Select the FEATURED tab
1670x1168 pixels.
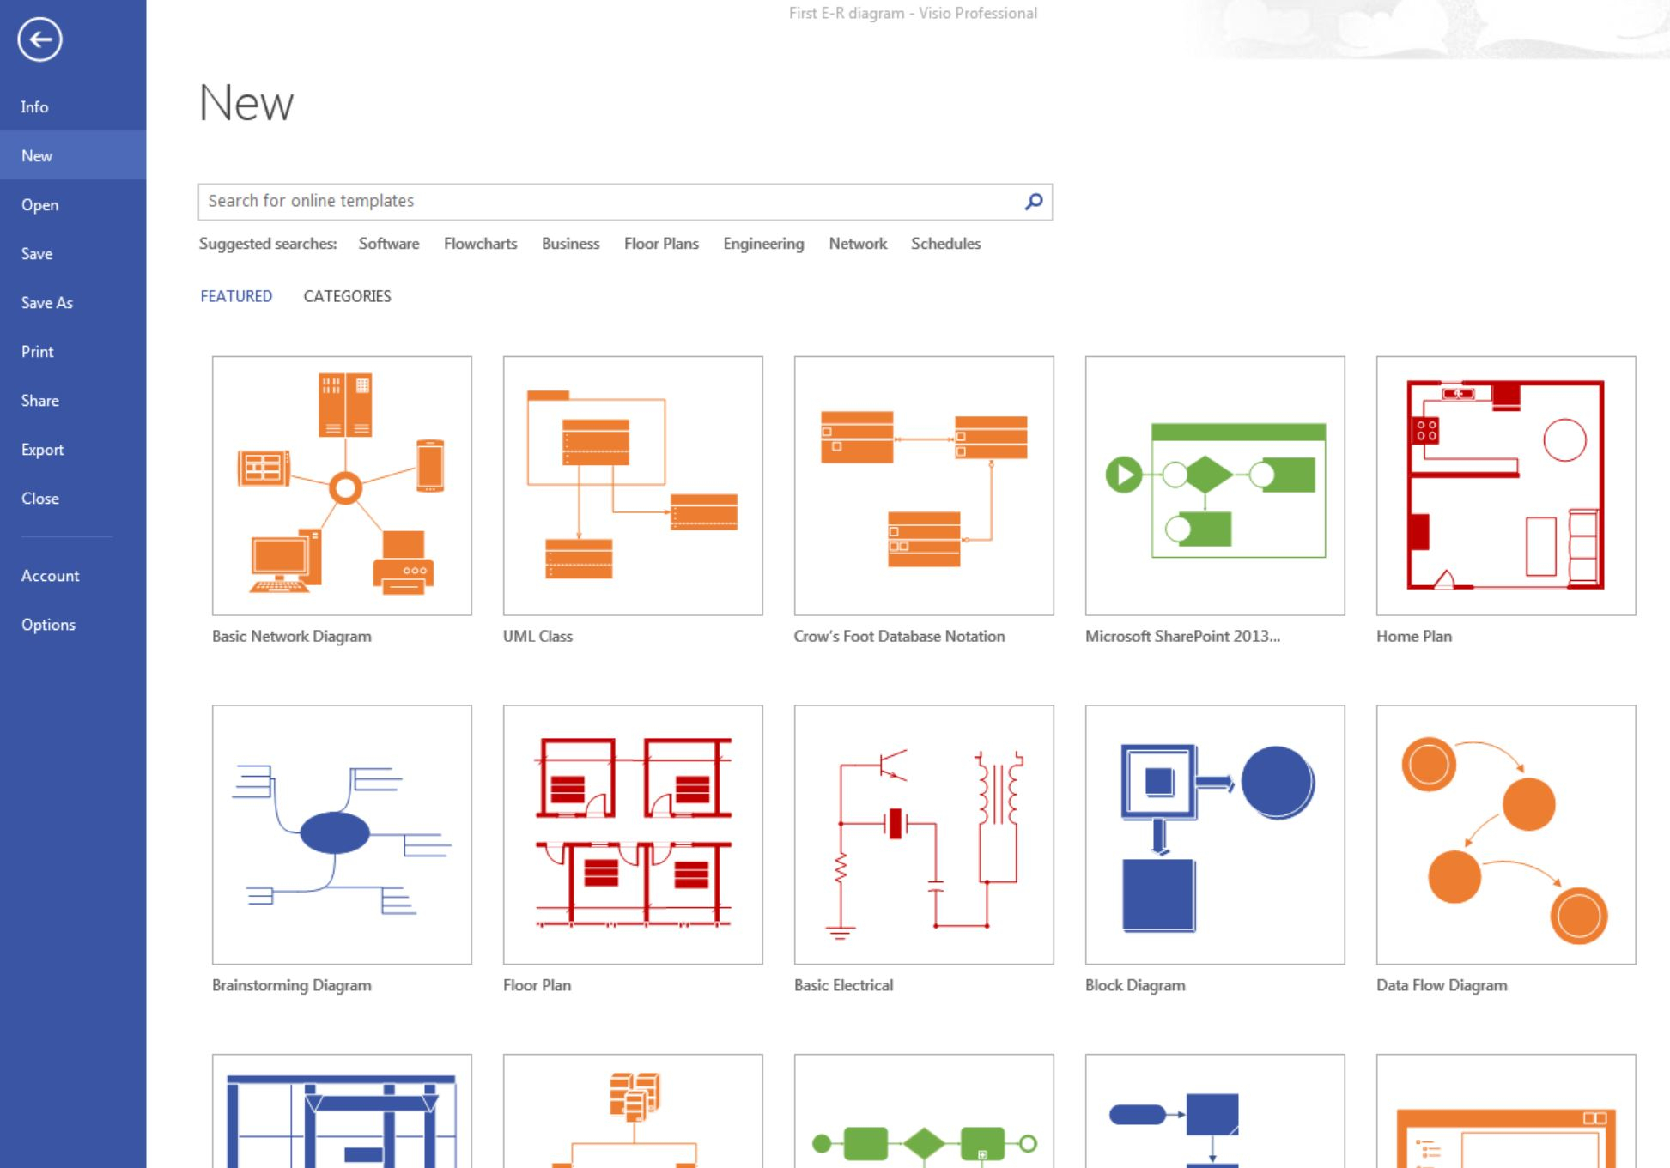[236, 297]
